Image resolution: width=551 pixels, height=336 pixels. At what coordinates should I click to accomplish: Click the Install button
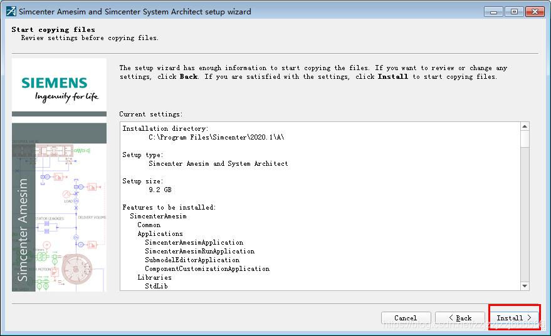(514, 318)
